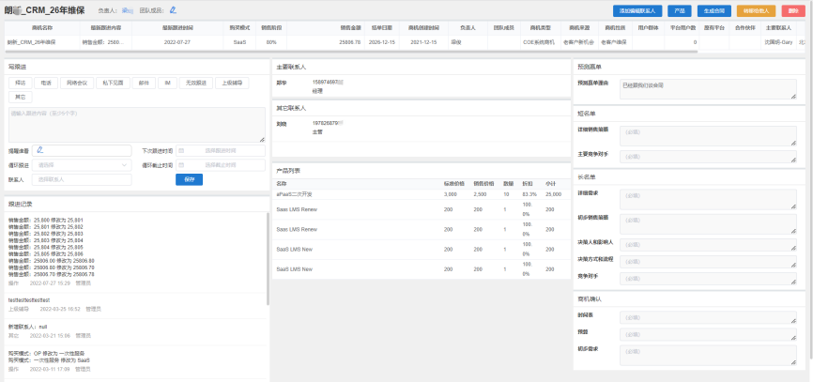
Task: Click the blue 保存 button
Action: click(x=190, y=179)
